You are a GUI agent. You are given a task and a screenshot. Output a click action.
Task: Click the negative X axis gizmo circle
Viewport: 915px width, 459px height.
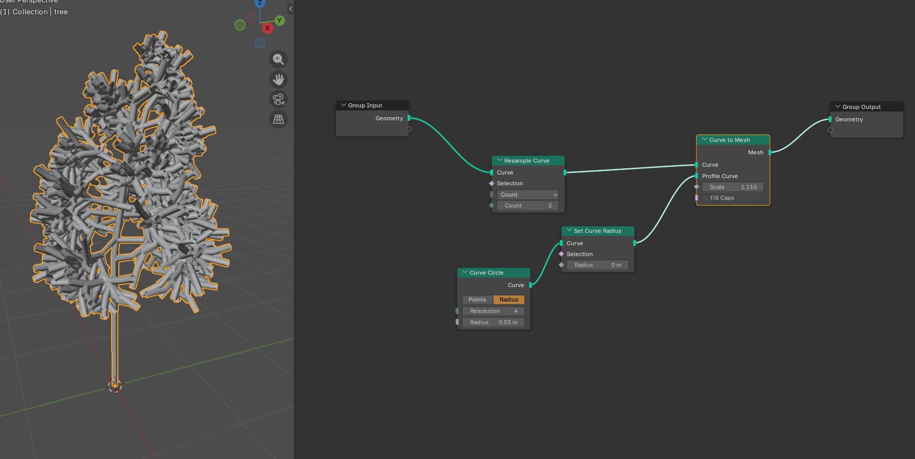[252, 17]
